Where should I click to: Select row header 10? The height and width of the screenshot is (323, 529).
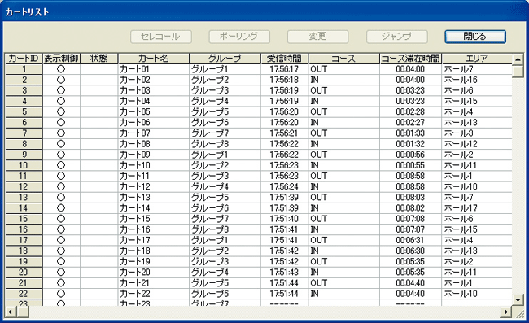point(24,165)
